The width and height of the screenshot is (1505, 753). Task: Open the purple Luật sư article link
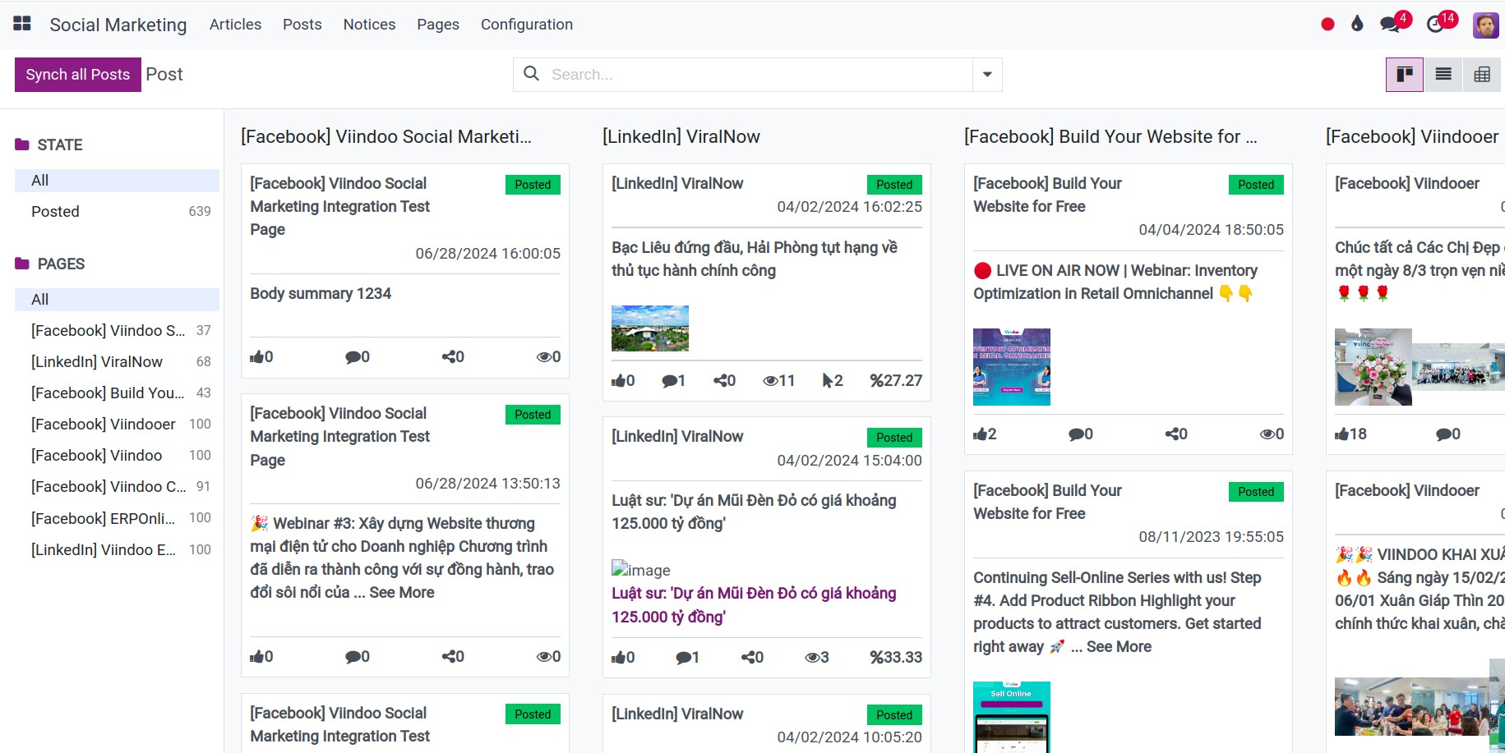click(x=754, y=604)
